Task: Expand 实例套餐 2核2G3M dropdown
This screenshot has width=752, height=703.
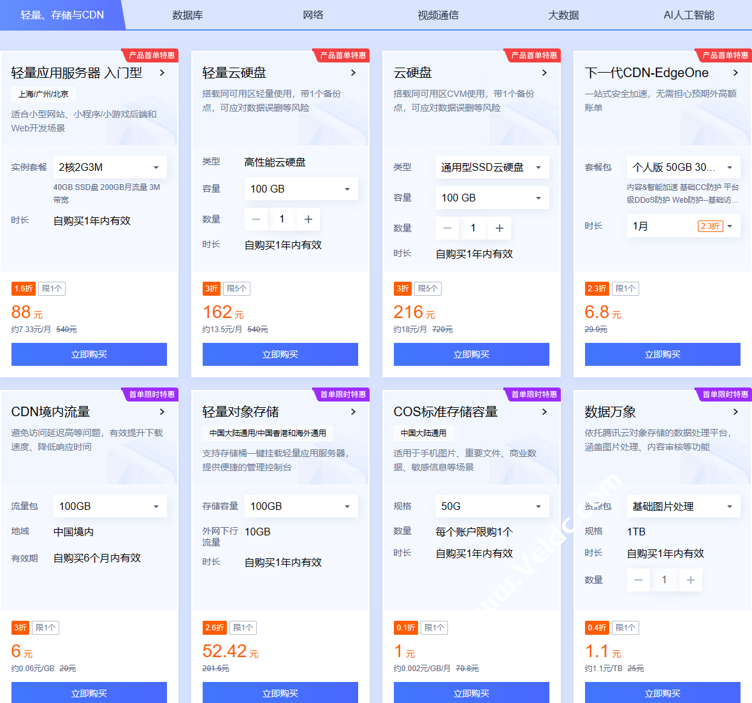Action: pyautogui.click(x=110, y=167)
